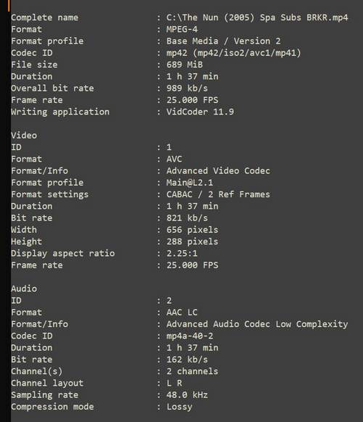Select the Advanced Video Codec text
This screenshot has width=363, height=422.
pos(218,171)
